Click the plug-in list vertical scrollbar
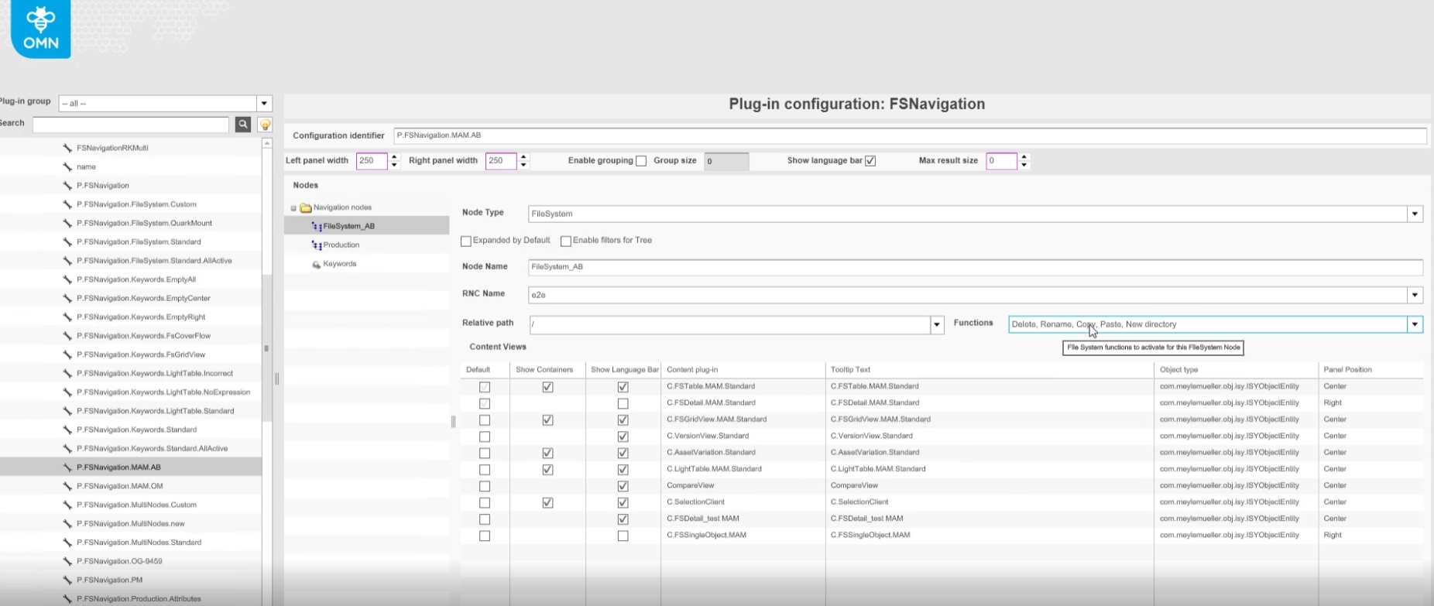Screen dimensions: 1434x606 coord(267,348)
